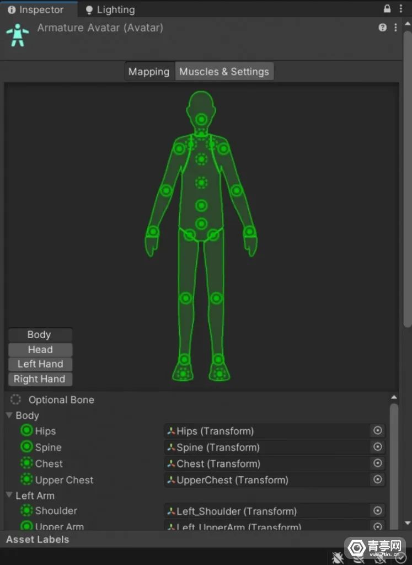The image size is (412, 565).
Task: Click the debugger bug icon in status bar
Action: [x=338, y=557]
